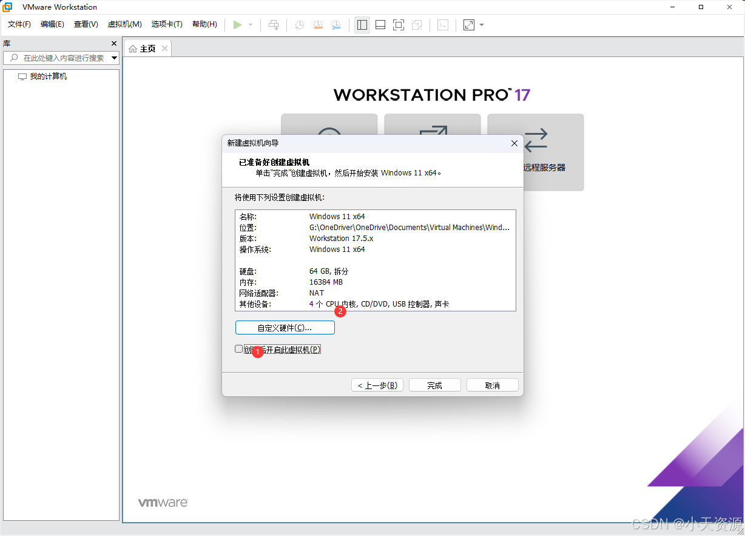Click the free stretch display icon
The height and width of the screenshot is (536, 745).
click(468, 25)
